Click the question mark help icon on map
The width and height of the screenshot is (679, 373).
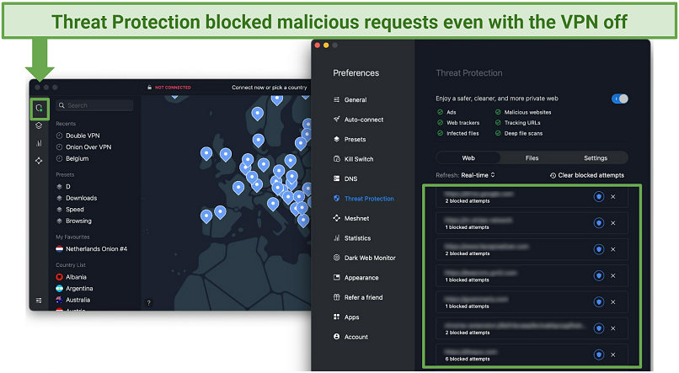[x=148, y=303]
